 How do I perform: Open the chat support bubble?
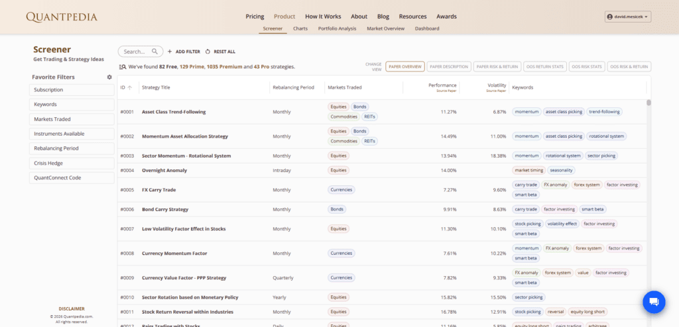click(x=654, y=302)
